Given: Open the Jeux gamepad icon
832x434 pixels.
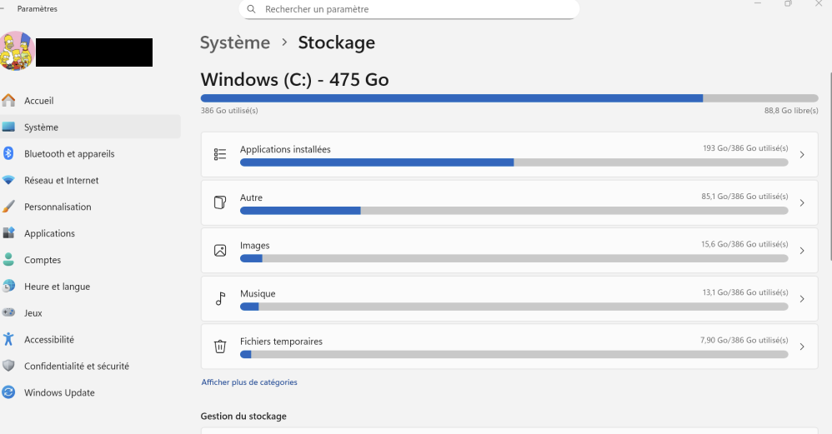Looking at the screenshot, I should pos(9,313).
